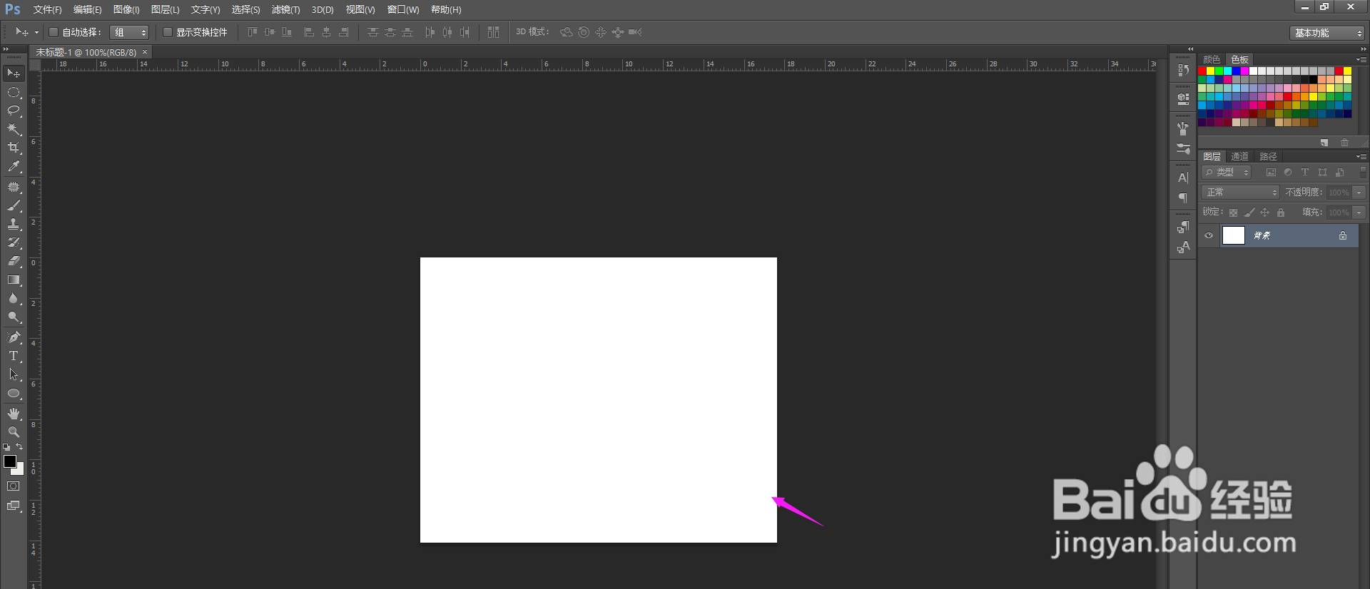Viewport: 1370px width, 589px height.
Task: Open the 类型 layer filter dropdown
Action: coord(1227,173)
